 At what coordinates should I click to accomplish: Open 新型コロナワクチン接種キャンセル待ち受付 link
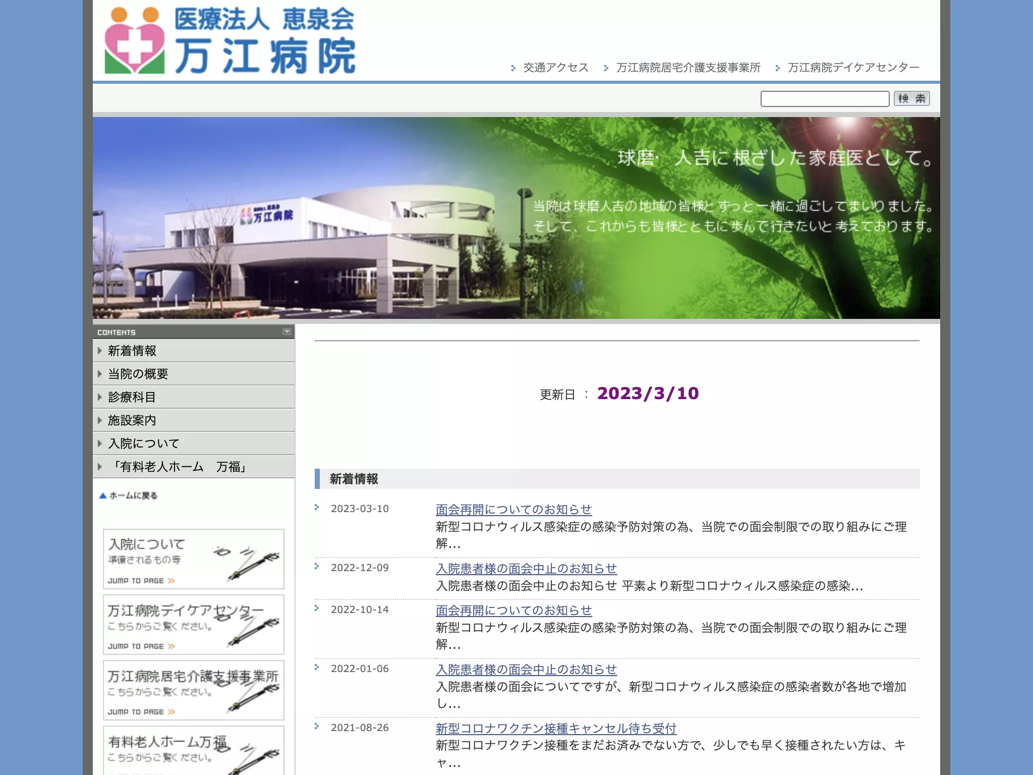point(556,729)
